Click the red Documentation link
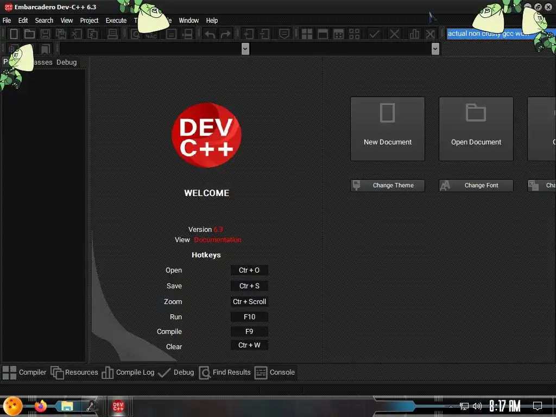Image resolution: width=556 pixels, height=417 pixels. point(217,239)
